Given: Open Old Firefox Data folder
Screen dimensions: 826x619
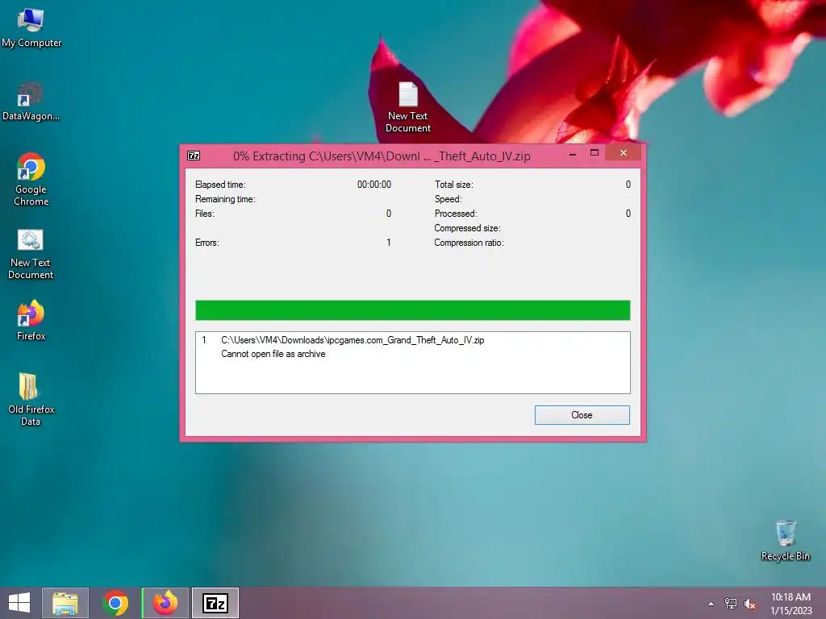Looking at the screenshot, I should click(x=31, y=398).
